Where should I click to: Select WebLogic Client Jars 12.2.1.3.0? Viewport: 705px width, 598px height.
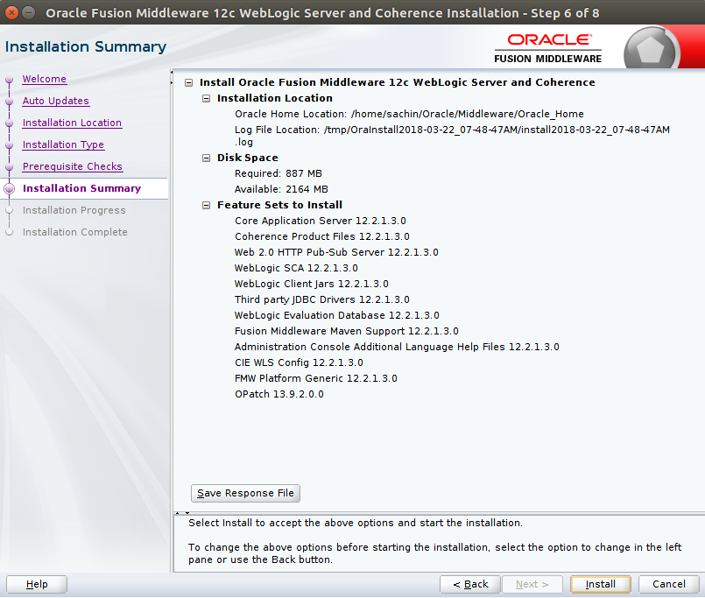tap(312, 284)
